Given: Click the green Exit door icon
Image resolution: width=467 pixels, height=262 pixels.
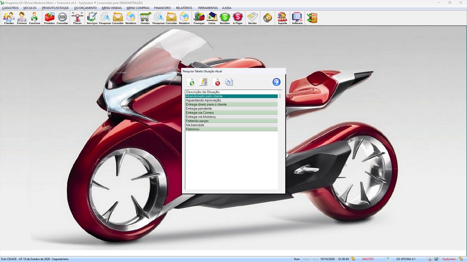Looking at the screenshot, I should point(312,18).
